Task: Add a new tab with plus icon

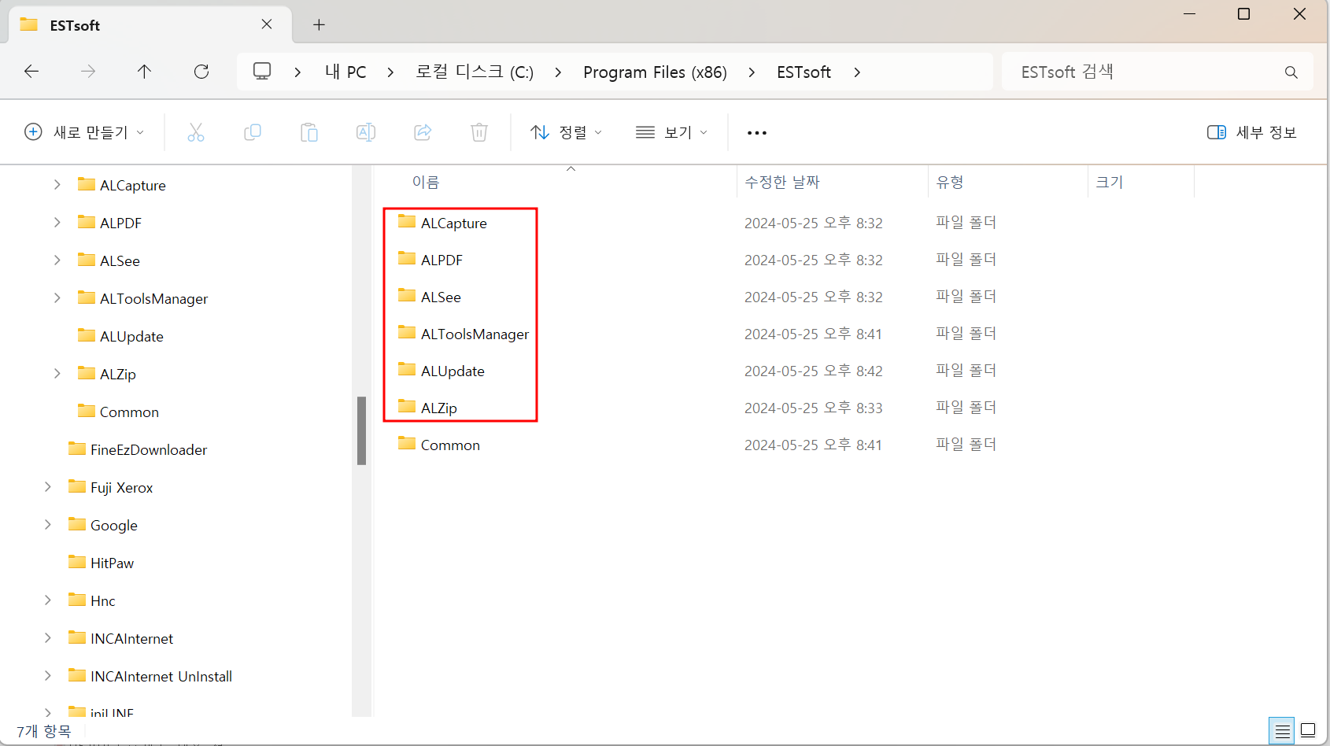Action: click(x=319, y=25)
